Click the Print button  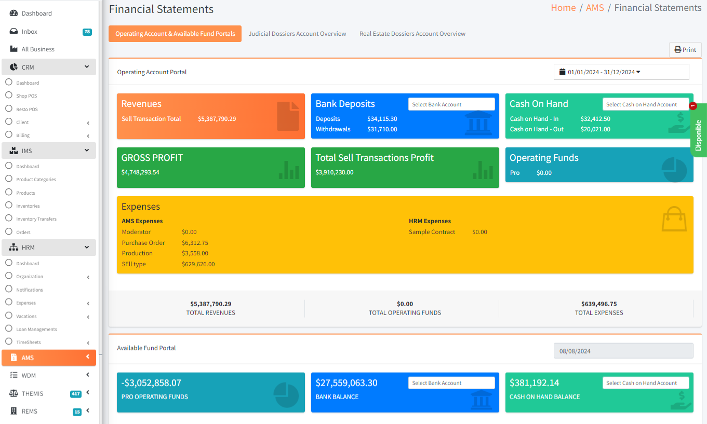685,50
